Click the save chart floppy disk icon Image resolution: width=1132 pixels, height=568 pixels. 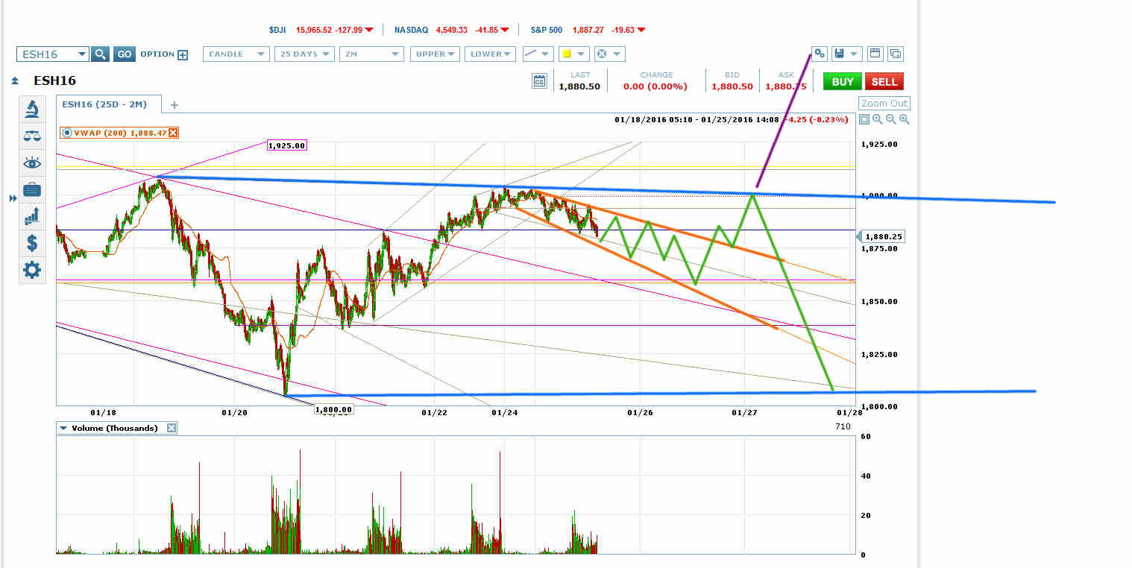point(840,54)
